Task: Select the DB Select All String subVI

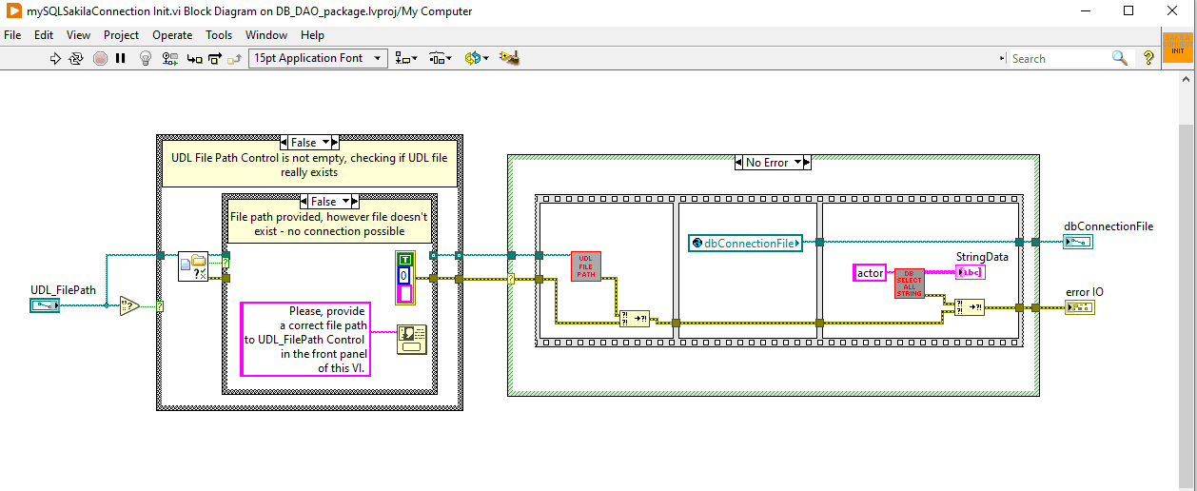Action: coord(909,283)
